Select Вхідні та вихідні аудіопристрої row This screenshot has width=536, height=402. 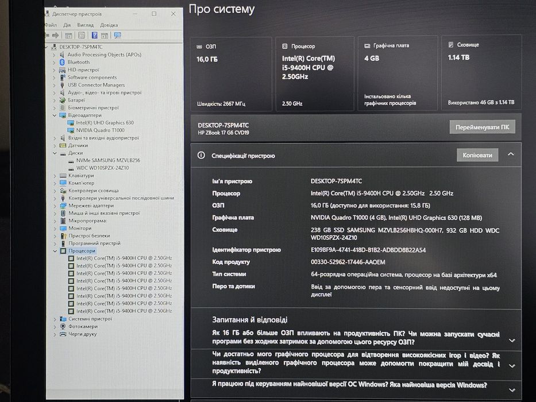(x=103, y=138)
